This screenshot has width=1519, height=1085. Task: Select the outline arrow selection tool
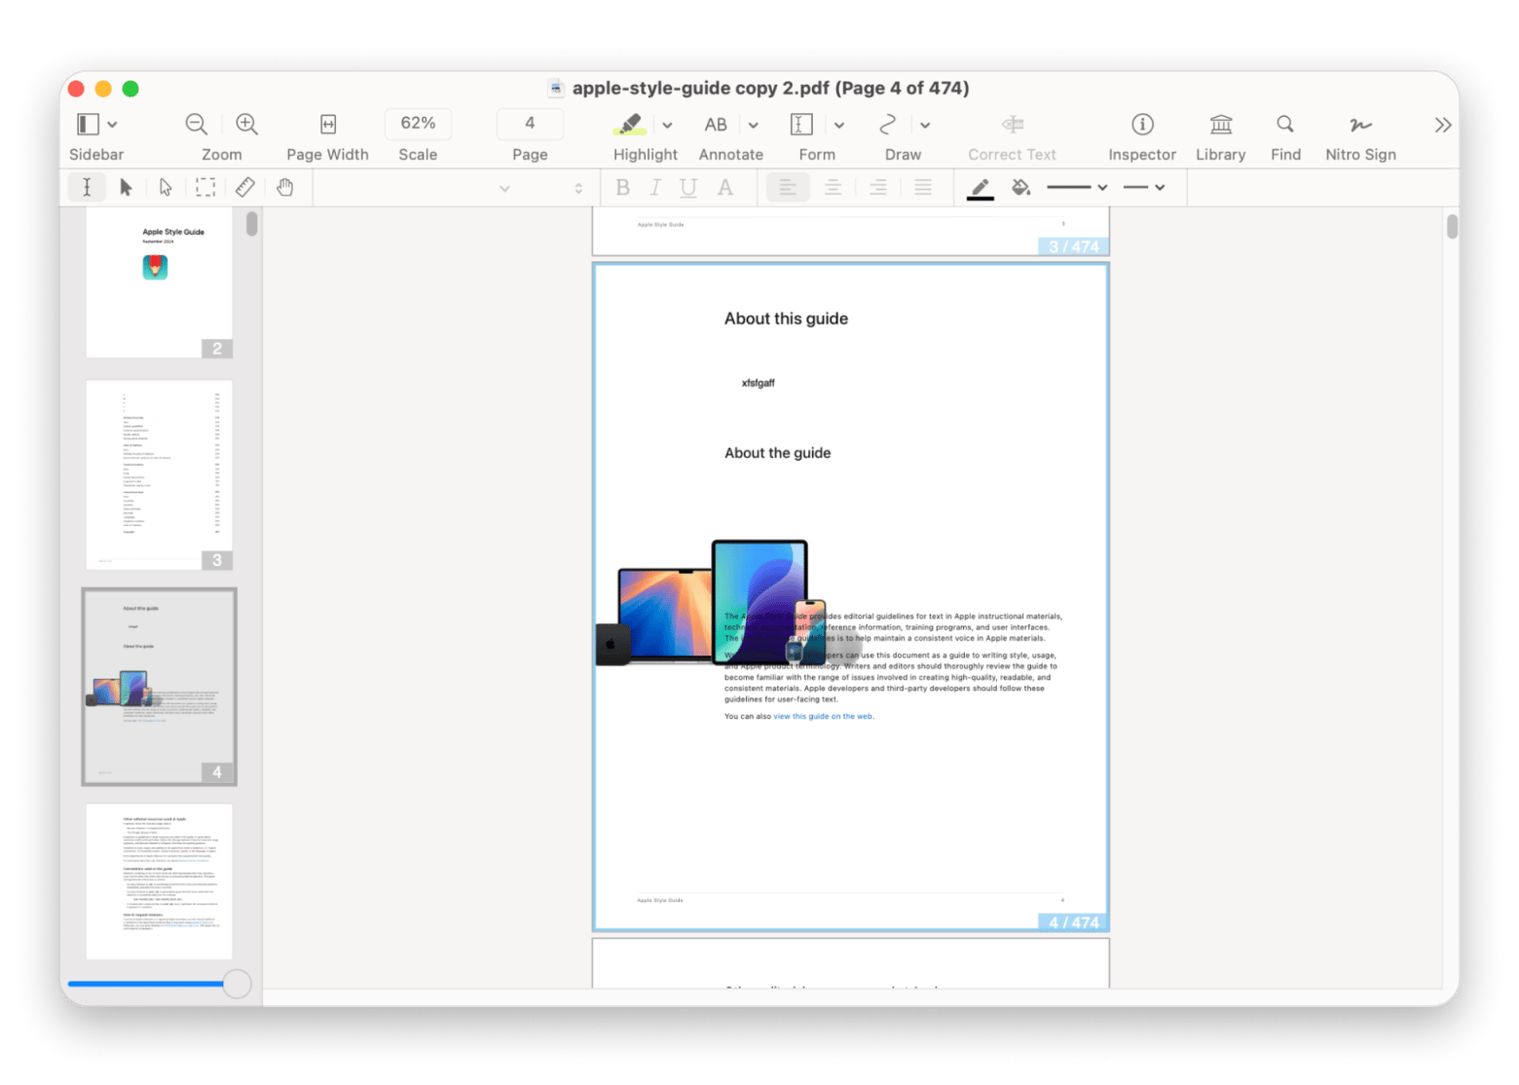pyautogui.click(x=166, y=187)
